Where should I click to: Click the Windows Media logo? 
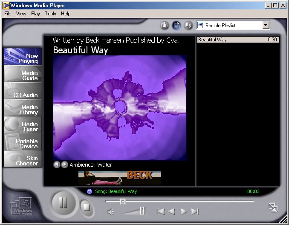21,206
